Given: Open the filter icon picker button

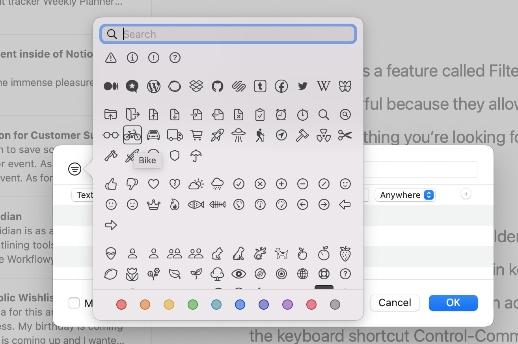Looking at the screenshot, I should click(75, 169).
